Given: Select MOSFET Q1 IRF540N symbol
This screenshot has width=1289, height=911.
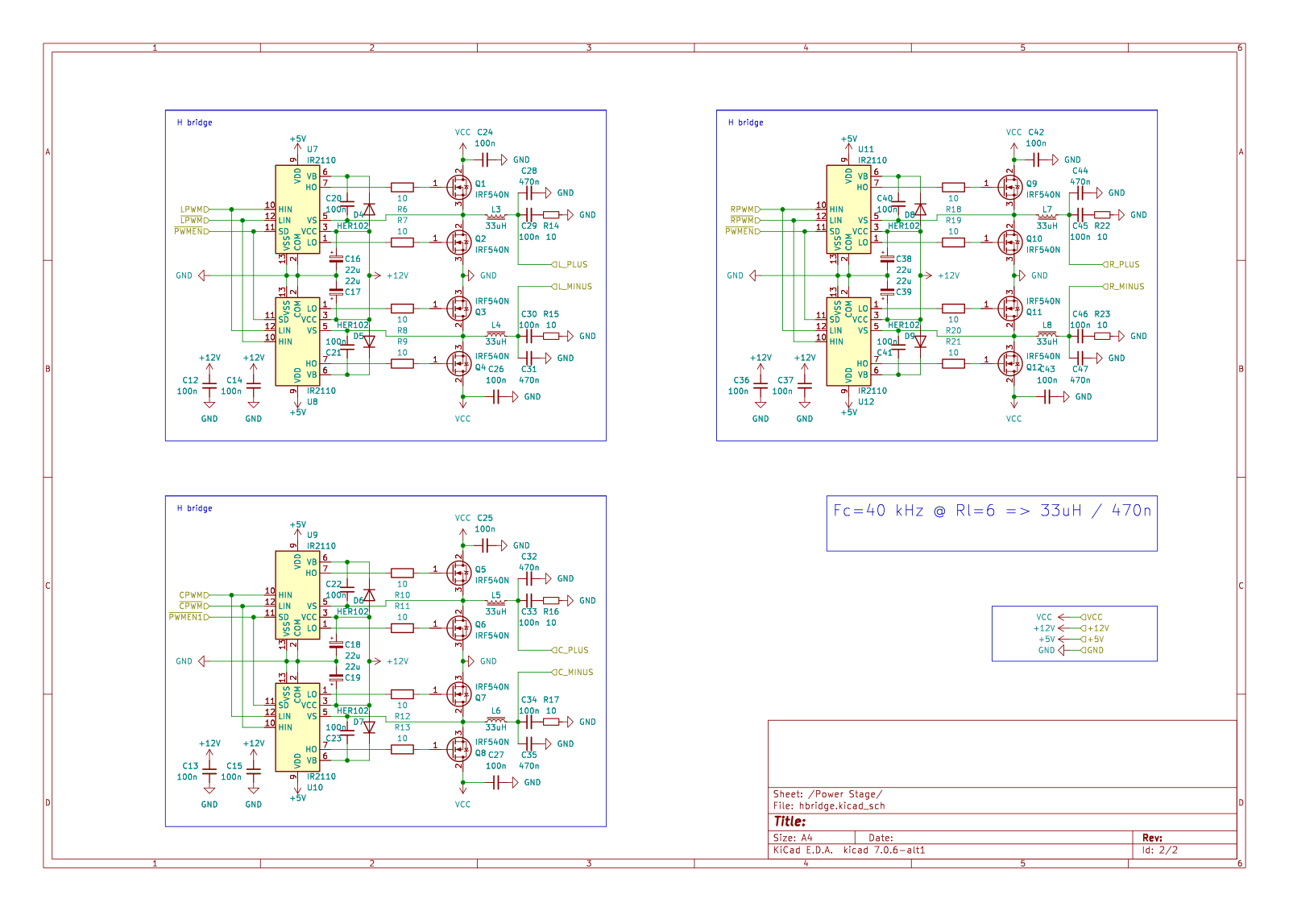Looking at the screenshot, I should [x=458, y=187].
